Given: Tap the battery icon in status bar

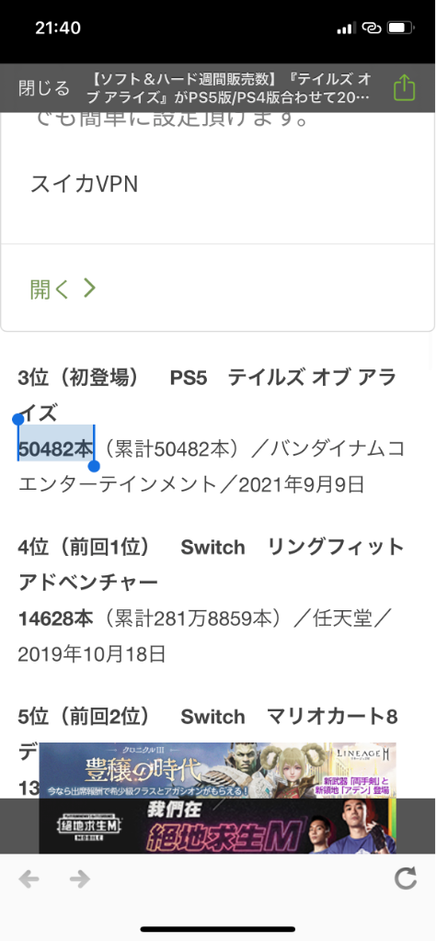Looking at the screenshot, I should click(400, 28).
